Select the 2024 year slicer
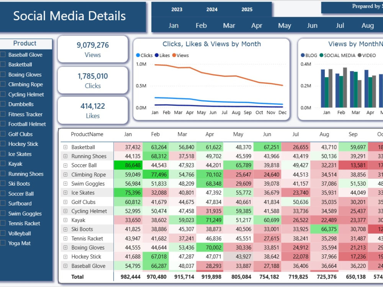The image size is (383, 287). [x=212, y=10]
